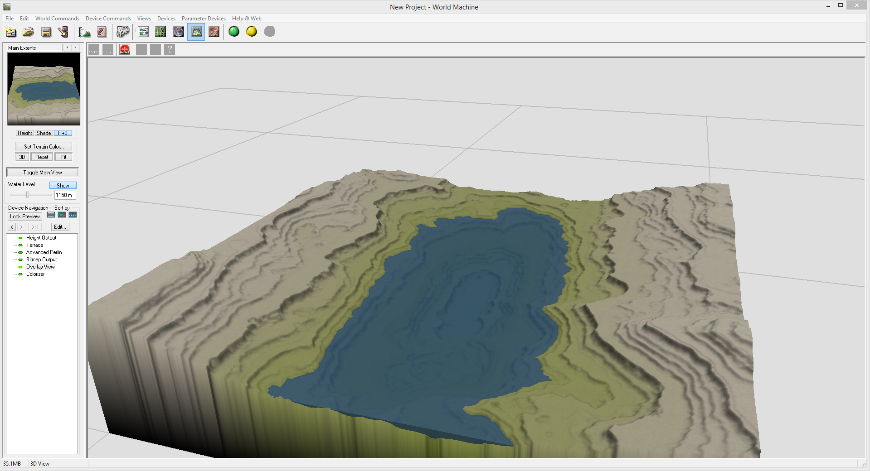This screenshot has height=471, width=870.
Task: Click the New World file icon
Action: (11, 32)
